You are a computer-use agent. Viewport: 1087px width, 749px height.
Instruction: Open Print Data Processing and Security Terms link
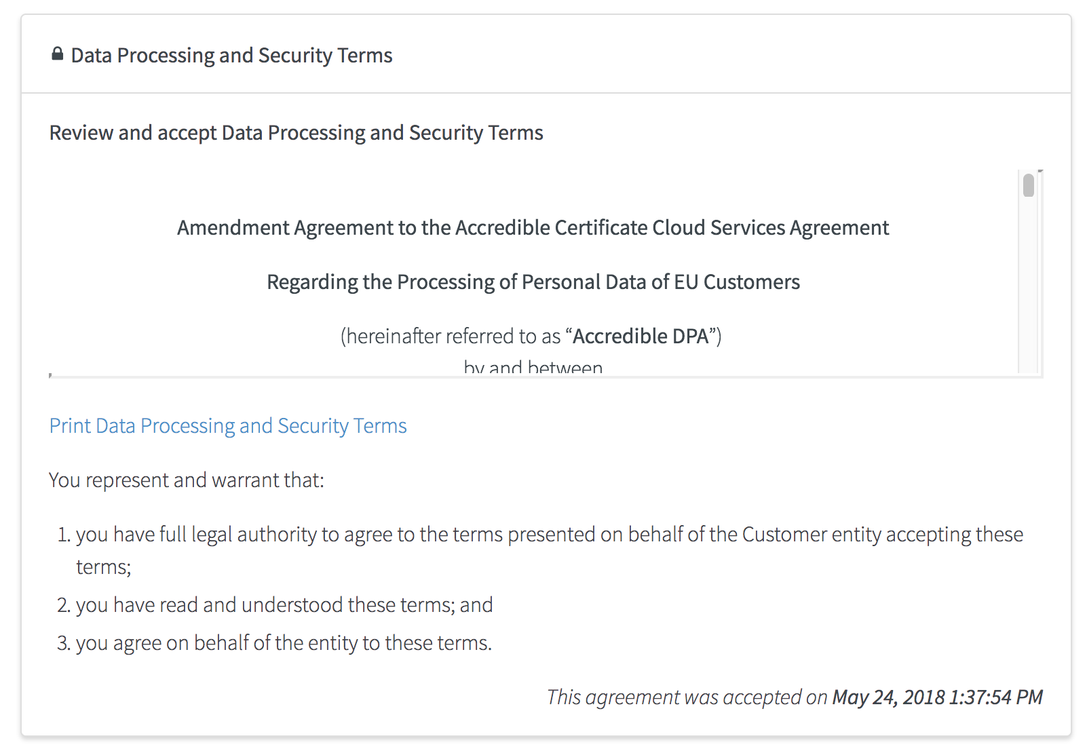click(x=228, y=426)
